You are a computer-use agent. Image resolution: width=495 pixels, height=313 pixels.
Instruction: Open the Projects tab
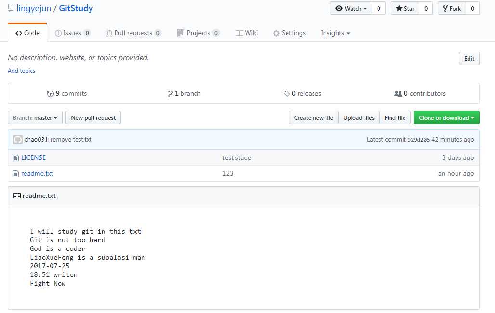click(x=198, y=33)
